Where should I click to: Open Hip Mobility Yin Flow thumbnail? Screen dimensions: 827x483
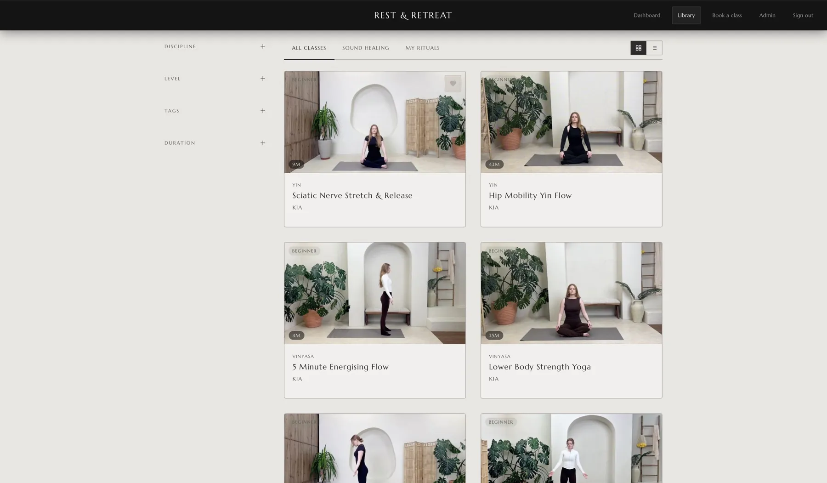[x=571, y=122]
